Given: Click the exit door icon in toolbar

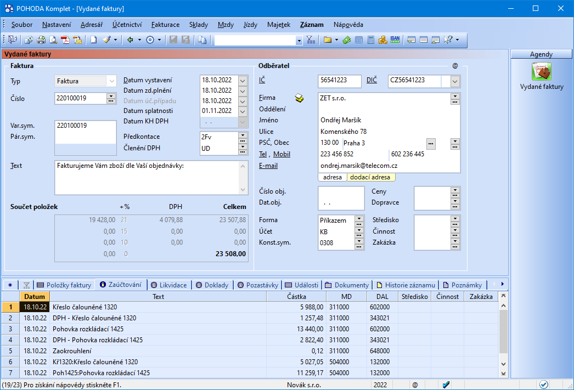Looking at the screenshot, I should pos(13,39).
